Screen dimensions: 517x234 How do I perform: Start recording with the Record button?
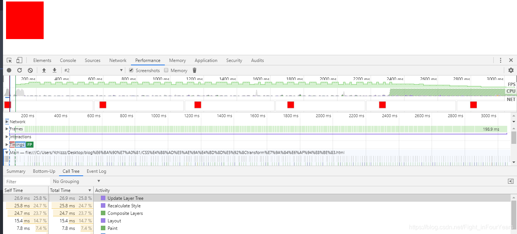tap(9, 70)
